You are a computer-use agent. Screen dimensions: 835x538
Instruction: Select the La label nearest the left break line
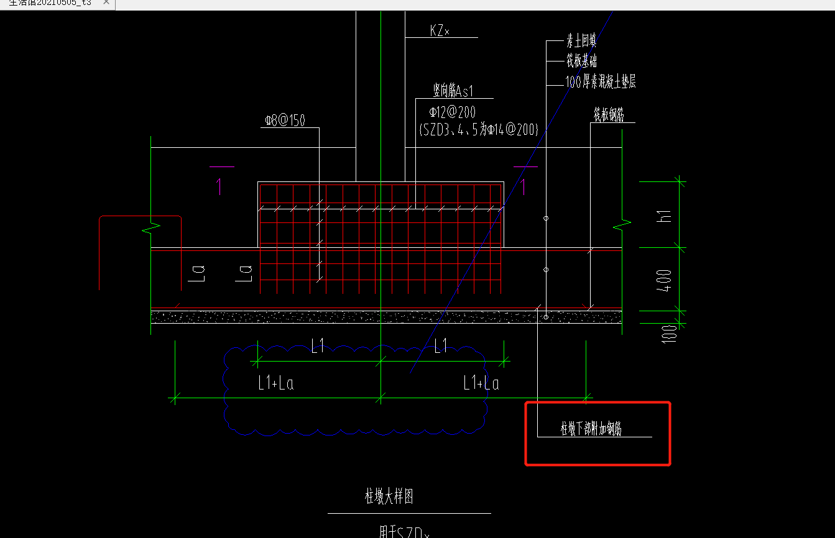(x=197, y=273)
